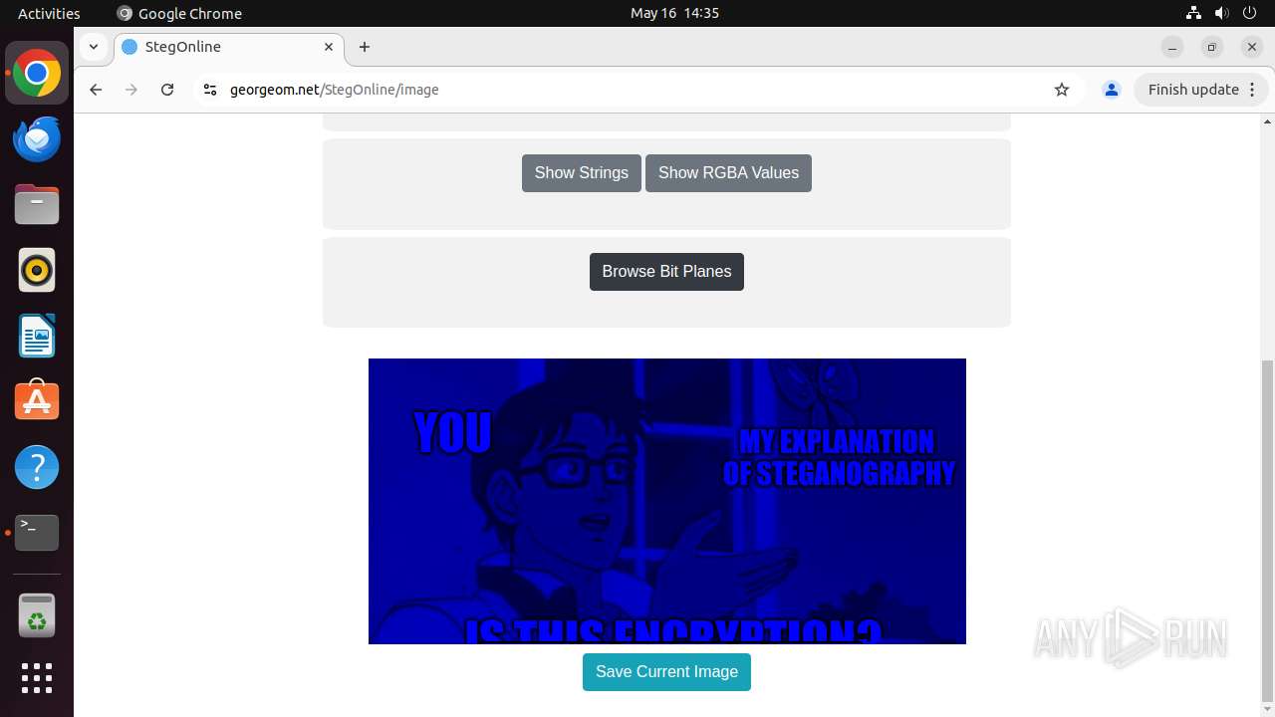Open Ubuntu Software store in the dock
This screenshot has height=717, width=1275.
(37, 401)
